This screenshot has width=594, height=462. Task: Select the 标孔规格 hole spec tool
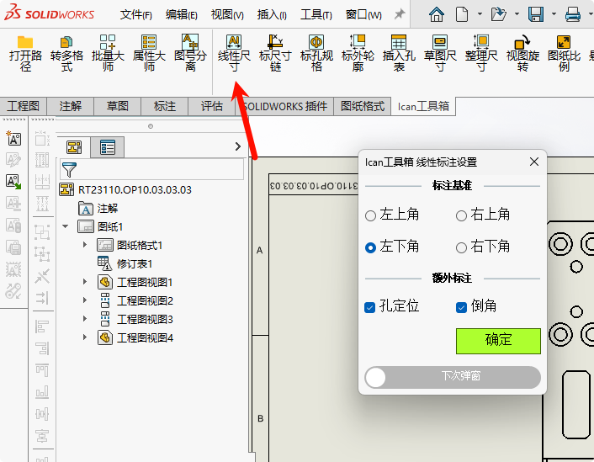[316, 53]
